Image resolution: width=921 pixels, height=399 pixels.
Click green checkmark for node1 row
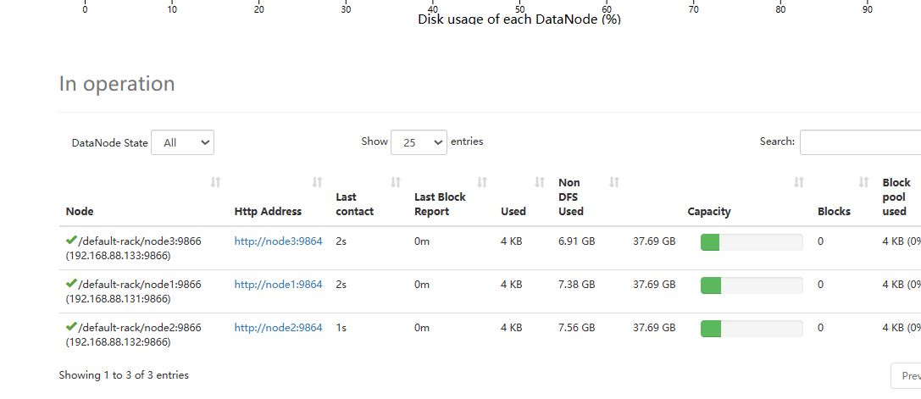point(71,284)
